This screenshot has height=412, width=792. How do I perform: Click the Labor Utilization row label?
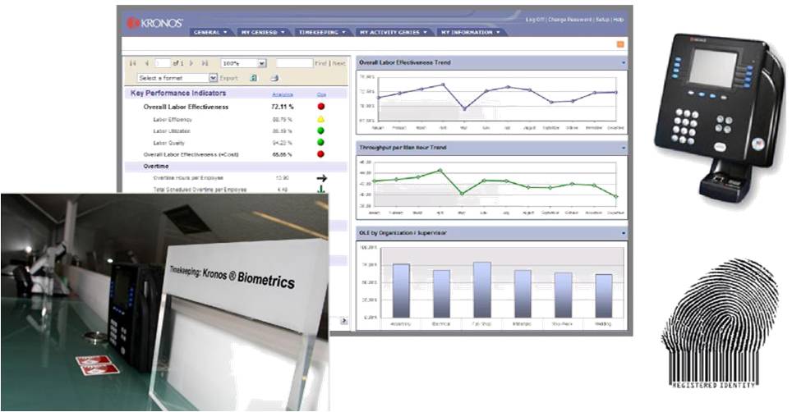click(x=172, y=131)
